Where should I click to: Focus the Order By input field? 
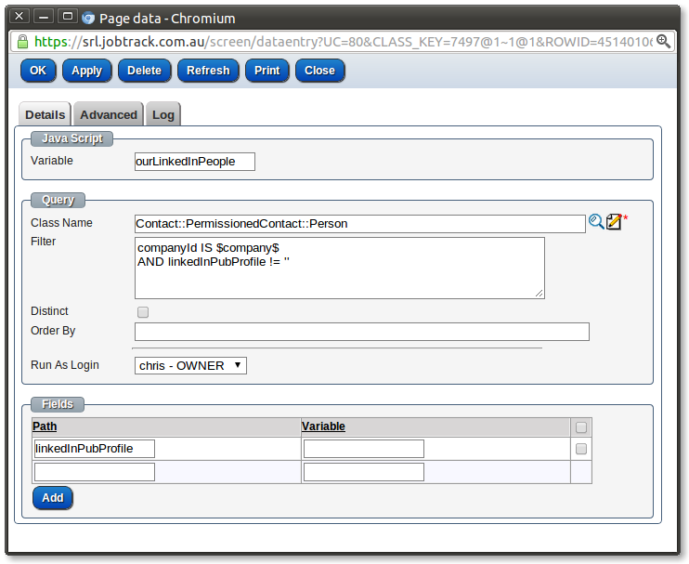(361, 332)
